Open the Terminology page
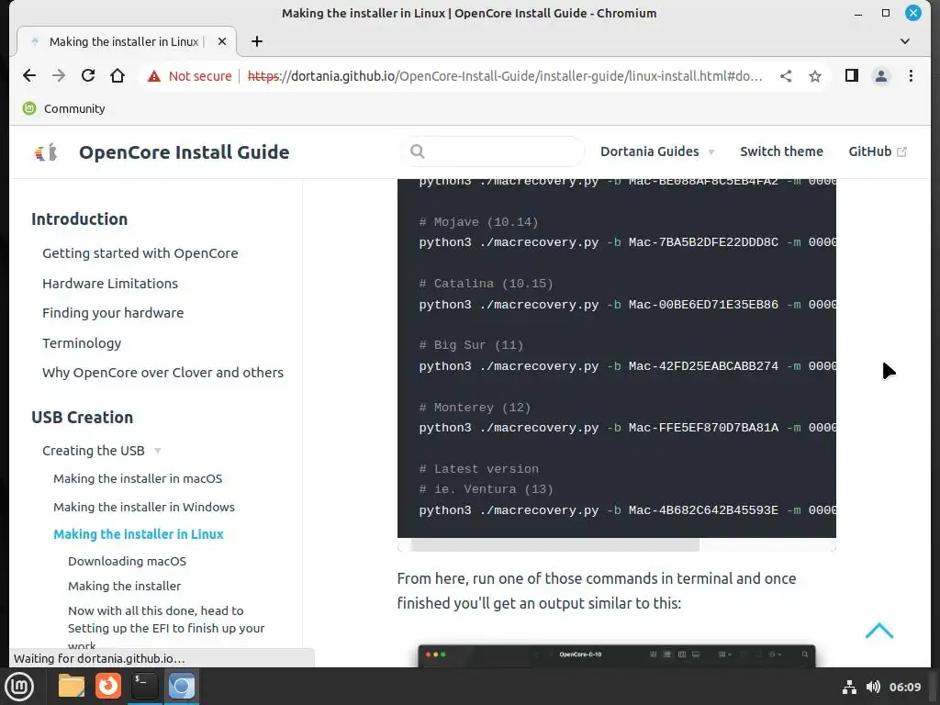 82,343
